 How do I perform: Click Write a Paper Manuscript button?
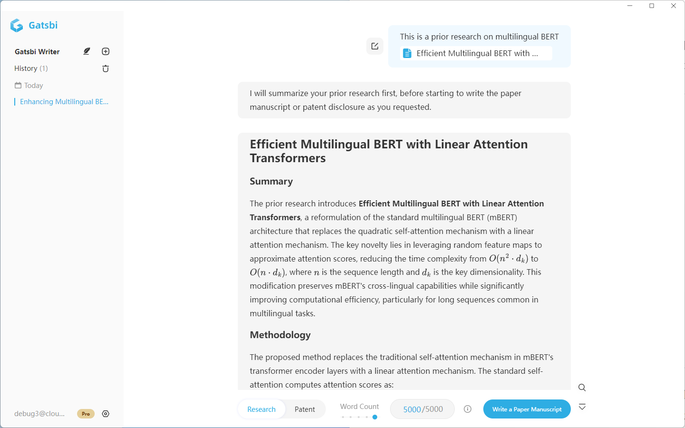click(x=527, y=409)
